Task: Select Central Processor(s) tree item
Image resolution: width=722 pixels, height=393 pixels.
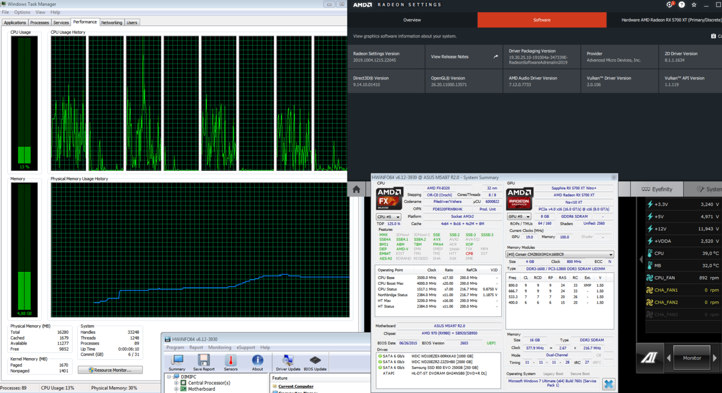Action: coord(209,383)
